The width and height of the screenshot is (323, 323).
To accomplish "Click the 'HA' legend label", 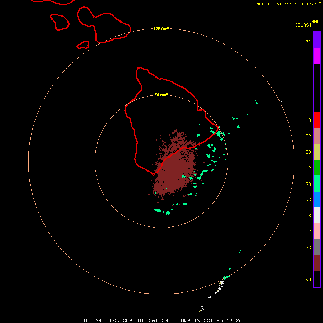I will [x=308, y=120].
